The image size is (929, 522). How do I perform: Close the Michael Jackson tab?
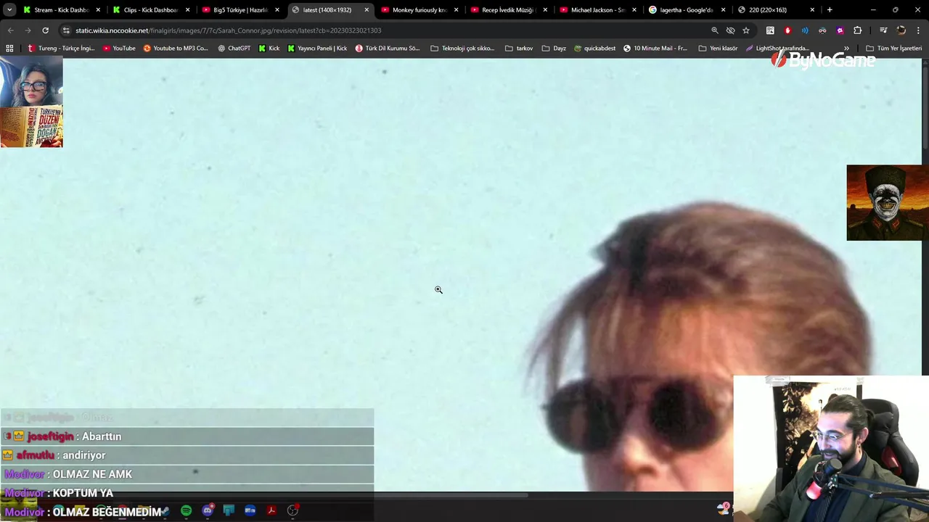click(x=634, y=10)
